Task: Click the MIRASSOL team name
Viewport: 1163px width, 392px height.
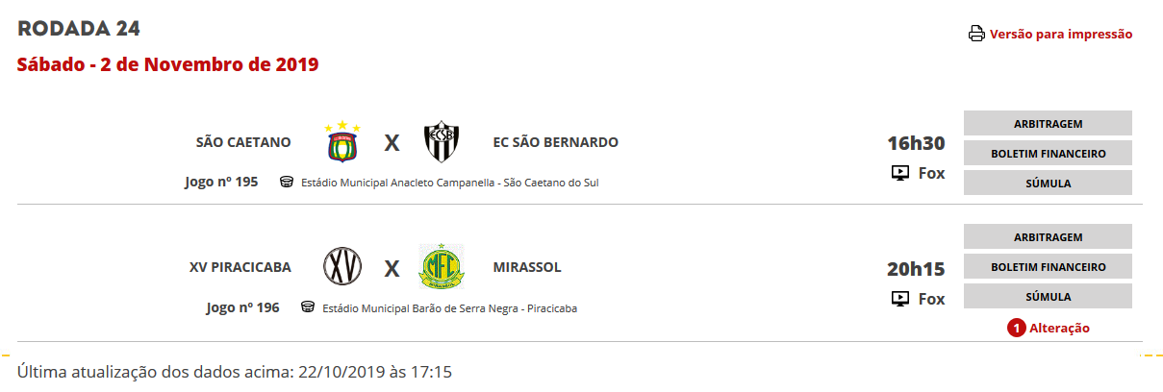Action: coord(527,267)
